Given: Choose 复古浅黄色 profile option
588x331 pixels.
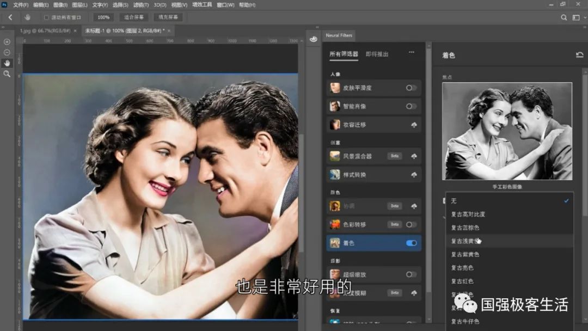Looking at the screenshot, I should click(509, 241).
